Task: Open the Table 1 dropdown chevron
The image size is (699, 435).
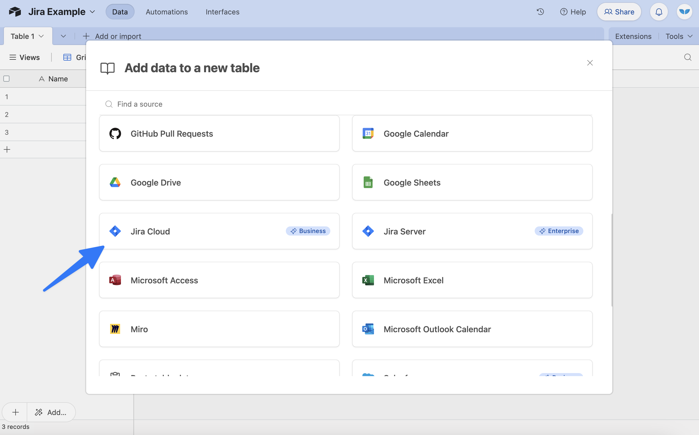Action: [x=41, y=36]
